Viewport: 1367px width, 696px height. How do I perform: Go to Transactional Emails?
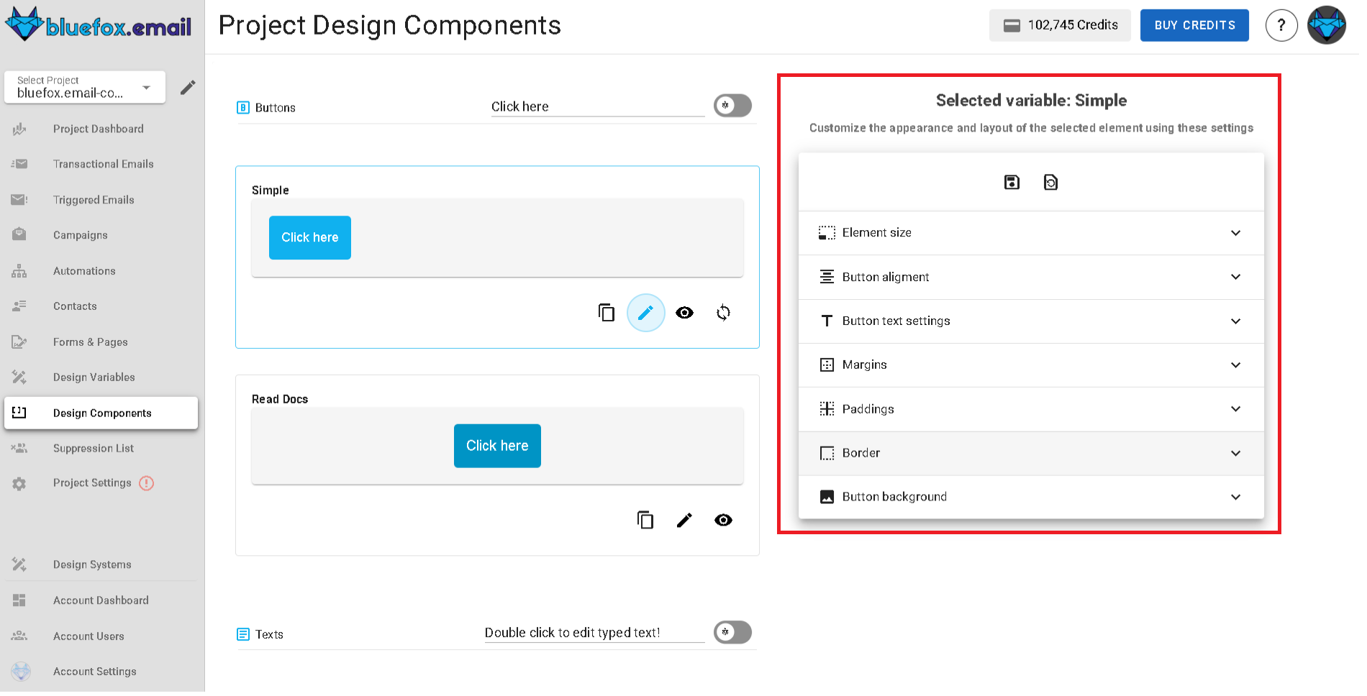[x=104, y=165]
